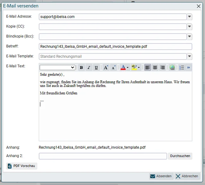The height and width of the screenshot is (185, 205).
Task: Apply italic formatting to email text
Action: click(x=89, y=67)
